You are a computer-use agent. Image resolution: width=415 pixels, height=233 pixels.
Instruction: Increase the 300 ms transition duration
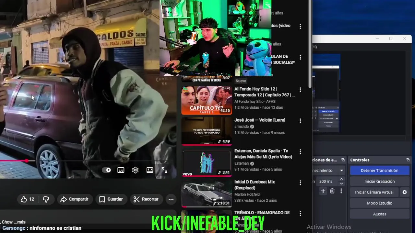341,179
